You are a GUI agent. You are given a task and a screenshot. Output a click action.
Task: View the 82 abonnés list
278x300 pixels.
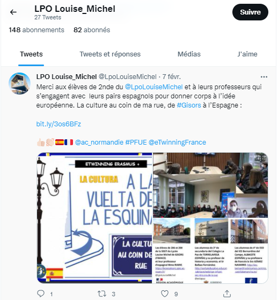[x=92, y=30]
